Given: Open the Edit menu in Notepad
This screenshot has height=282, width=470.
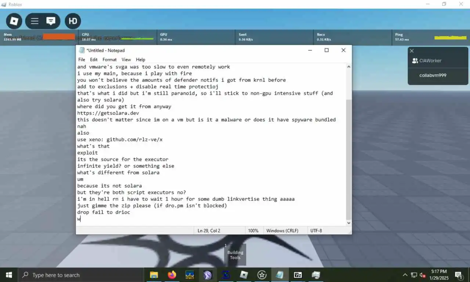Looking at the screenshot, I should tap(94, 59).
